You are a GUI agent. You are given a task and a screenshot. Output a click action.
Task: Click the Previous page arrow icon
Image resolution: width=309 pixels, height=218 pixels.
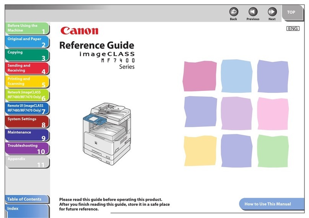point(253,12)
